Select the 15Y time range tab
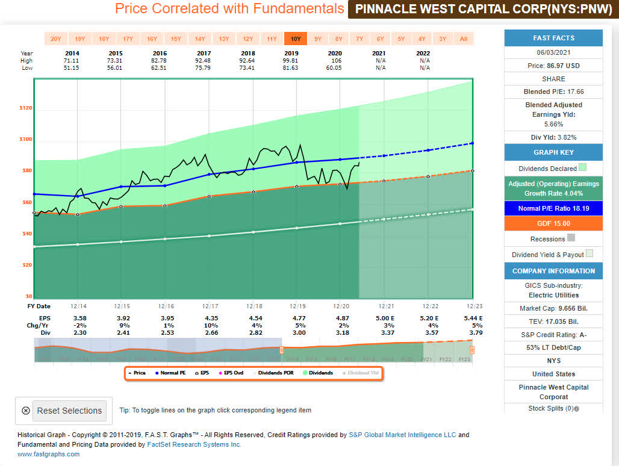619x466 pixels. point(176,39)
